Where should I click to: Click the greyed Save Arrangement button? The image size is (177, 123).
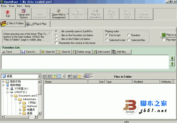click(x=40, y=14)
